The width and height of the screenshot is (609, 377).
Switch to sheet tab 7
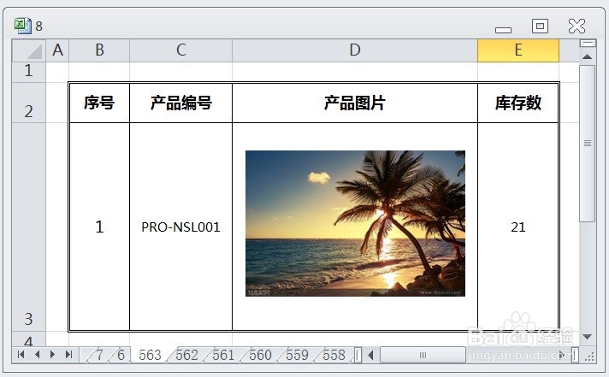(99, 355)
